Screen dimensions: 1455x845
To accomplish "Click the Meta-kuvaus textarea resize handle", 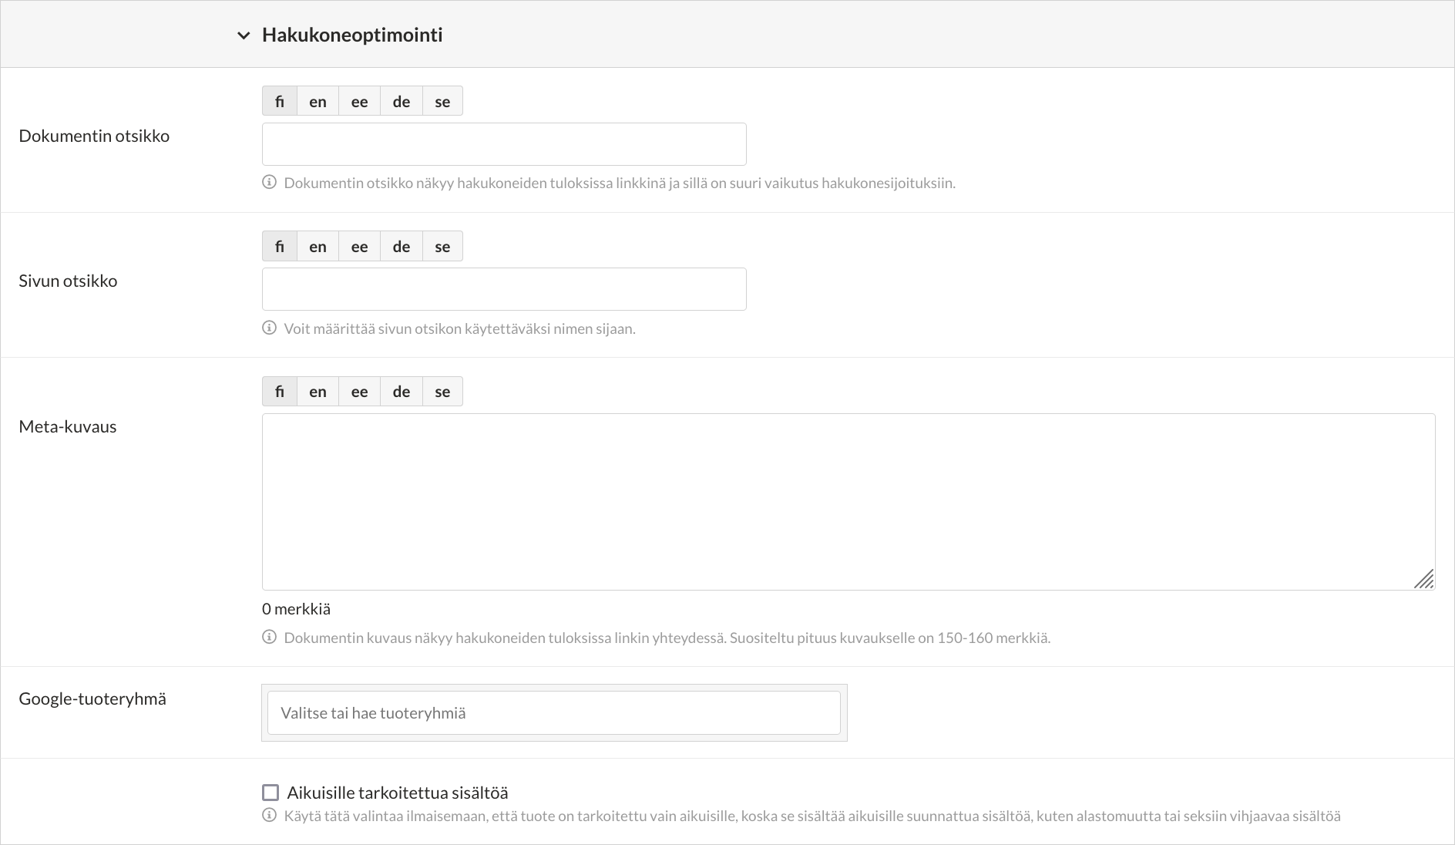I will click(x=1424, y=579).
